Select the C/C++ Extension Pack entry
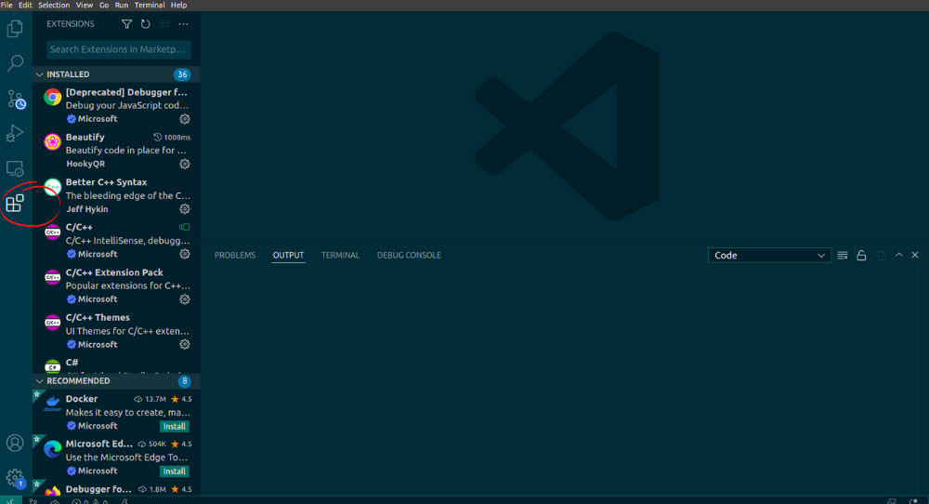929x504 pixels. (x=116, y=285)
